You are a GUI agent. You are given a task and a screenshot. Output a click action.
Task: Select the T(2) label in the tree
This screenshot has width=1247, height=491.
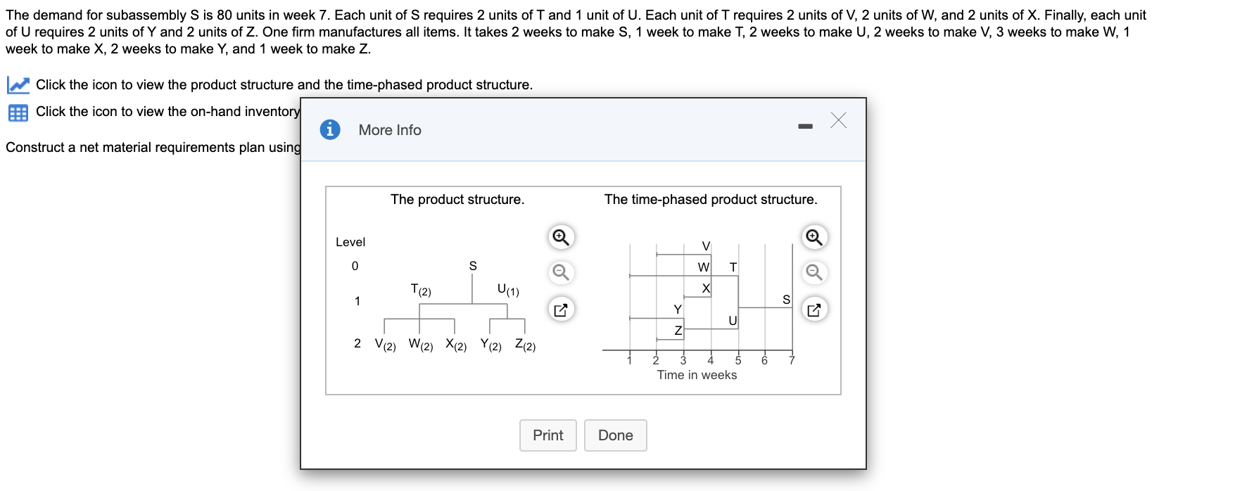coord(420,288)
